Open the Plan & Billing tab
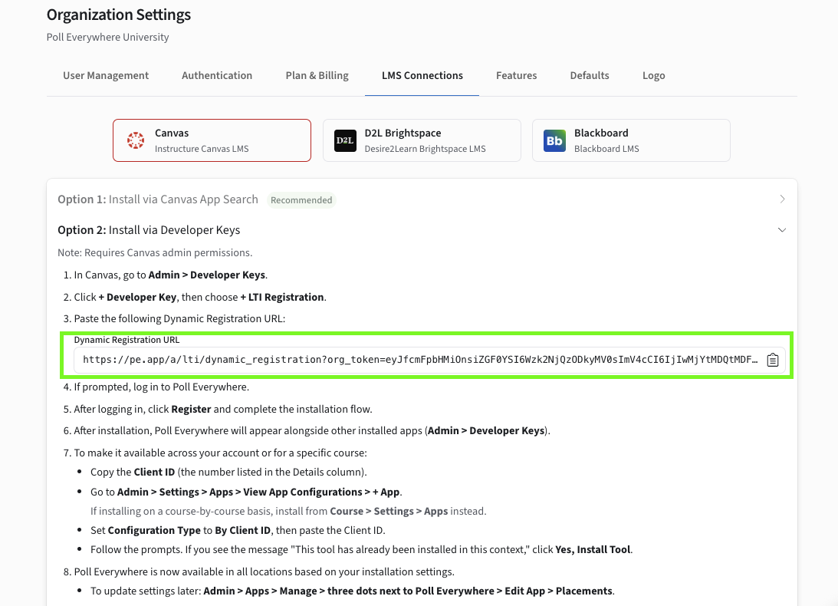 pos(317,75)
